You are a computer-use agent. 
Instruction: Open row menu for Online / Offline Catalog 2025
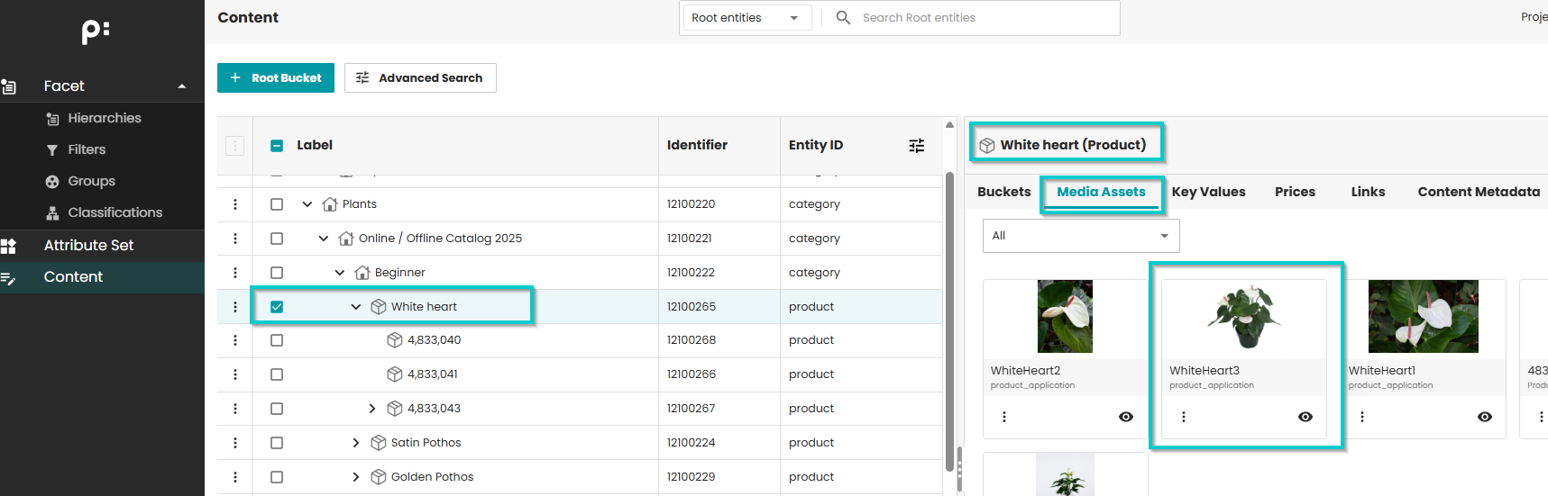pos(235,239)
